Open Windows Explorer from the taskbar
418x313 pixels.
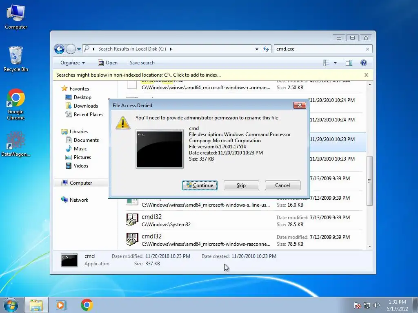coord(36,305)
